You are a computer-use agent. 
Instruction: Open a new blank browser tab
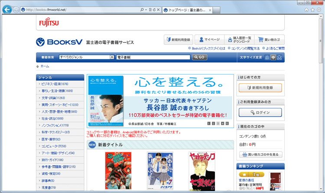tap(216, 10)
